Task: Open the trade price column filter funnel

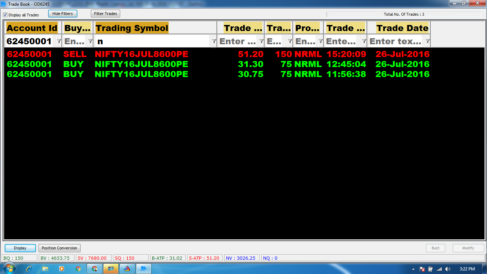Action: click(261, 41)
